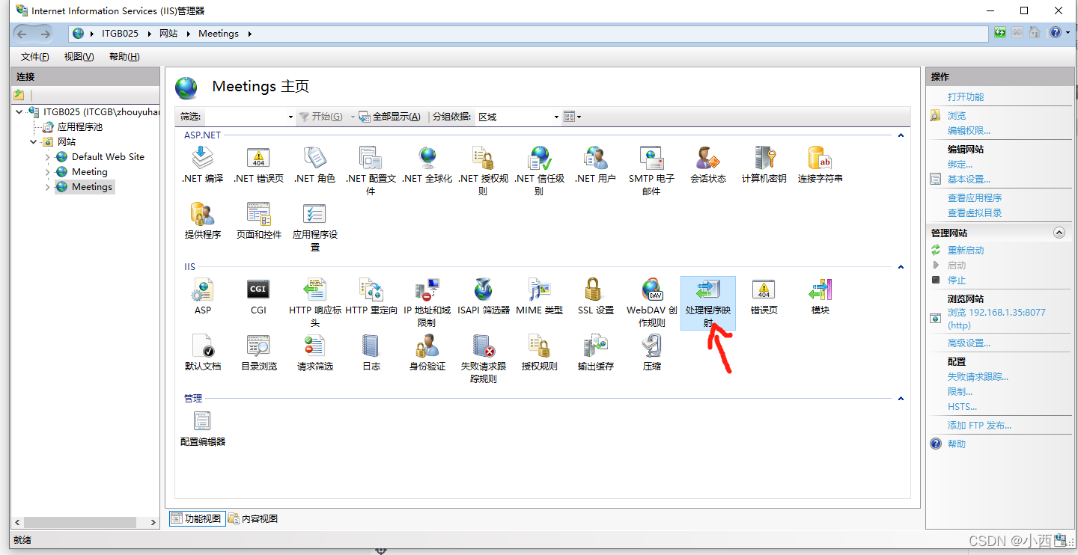Image resolution: width=1078 pixels, height=555 pixels.
Task: Collapse the ITGB025 server tree node
Action: (19, 111)
